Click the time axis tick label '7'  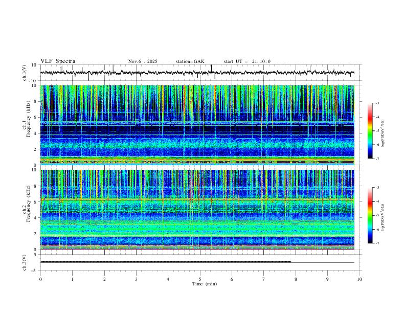click(264, 279)
